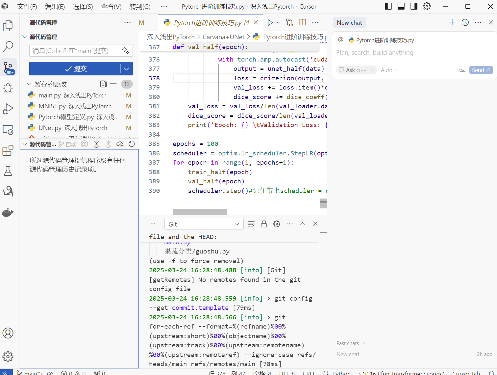
Task: Open the Explorer view in activity bar
Action: (8, 26)
